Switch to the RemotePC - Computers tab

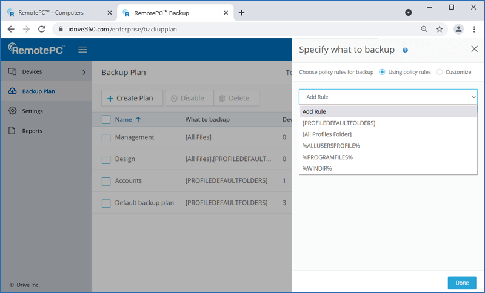point(59,13)
